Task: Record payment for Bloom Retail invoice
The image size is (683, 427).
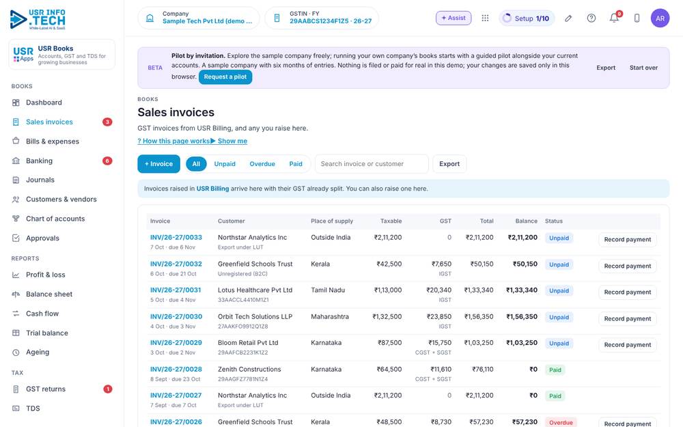Action: tap(627, 344)
